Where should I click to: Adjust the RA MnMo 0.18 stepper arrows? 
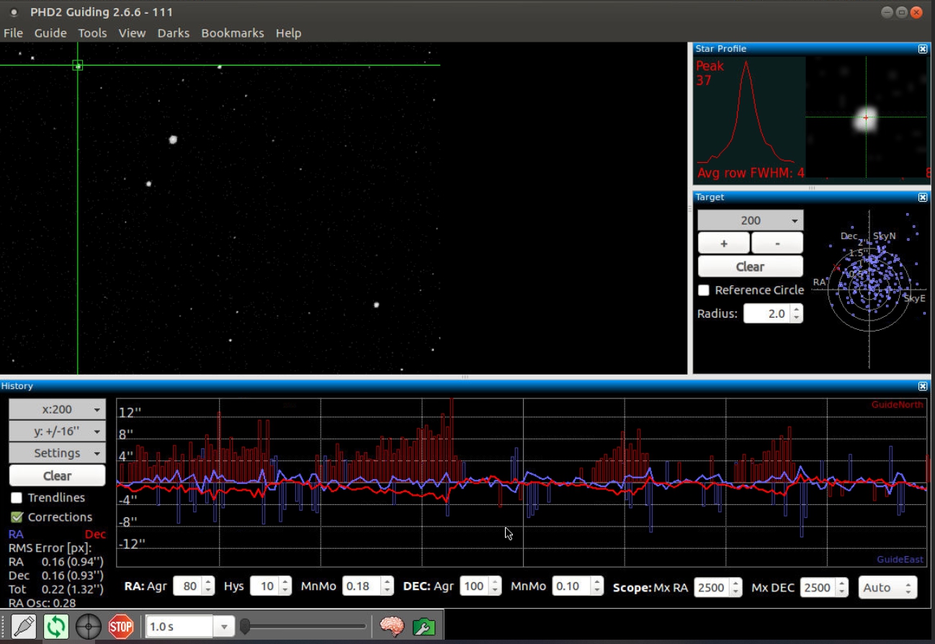click(x=388, y=586)
